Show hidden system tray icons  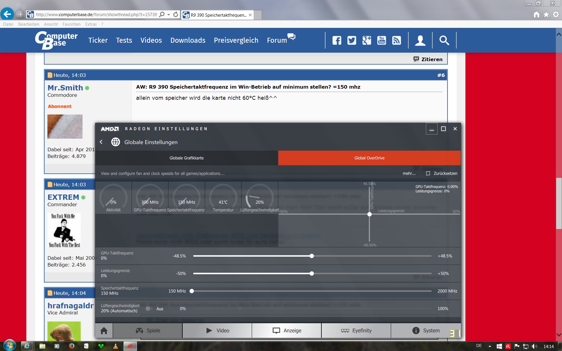(490, 346)
